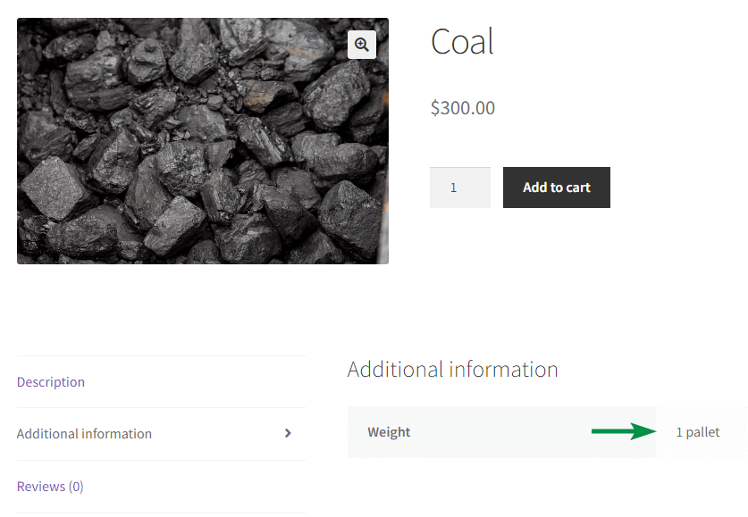Click the Coal product title
This screenshot has width=748, height=517.
462,41
